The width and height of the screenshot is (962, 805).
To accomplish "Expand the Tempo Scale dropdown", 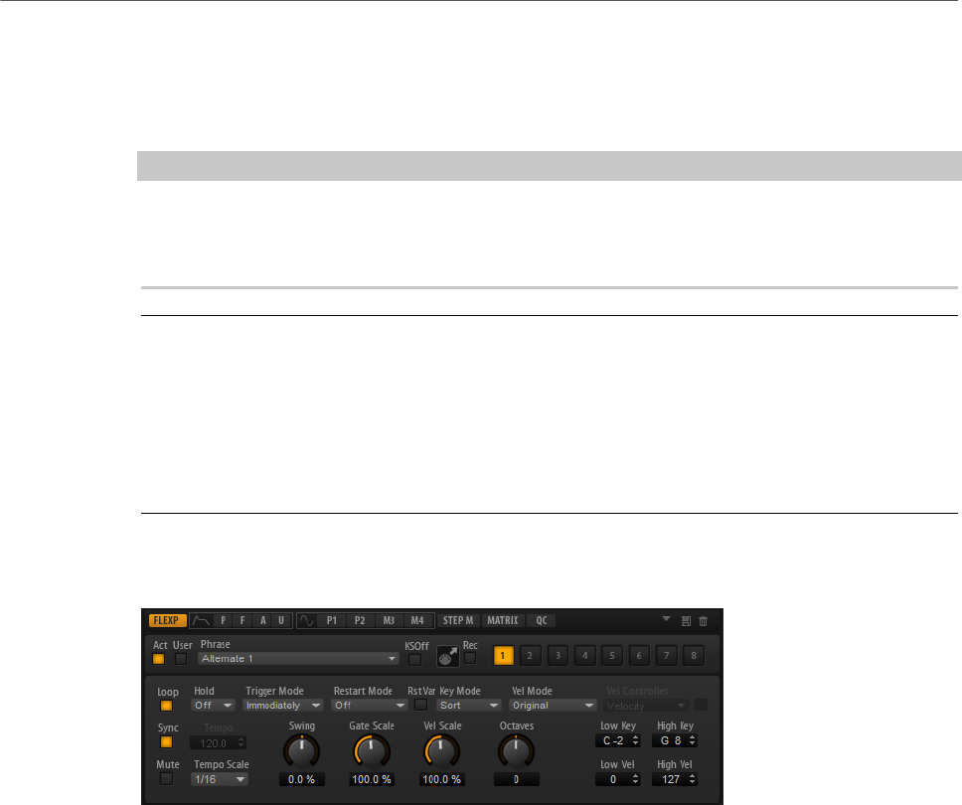I will [220, 779].
